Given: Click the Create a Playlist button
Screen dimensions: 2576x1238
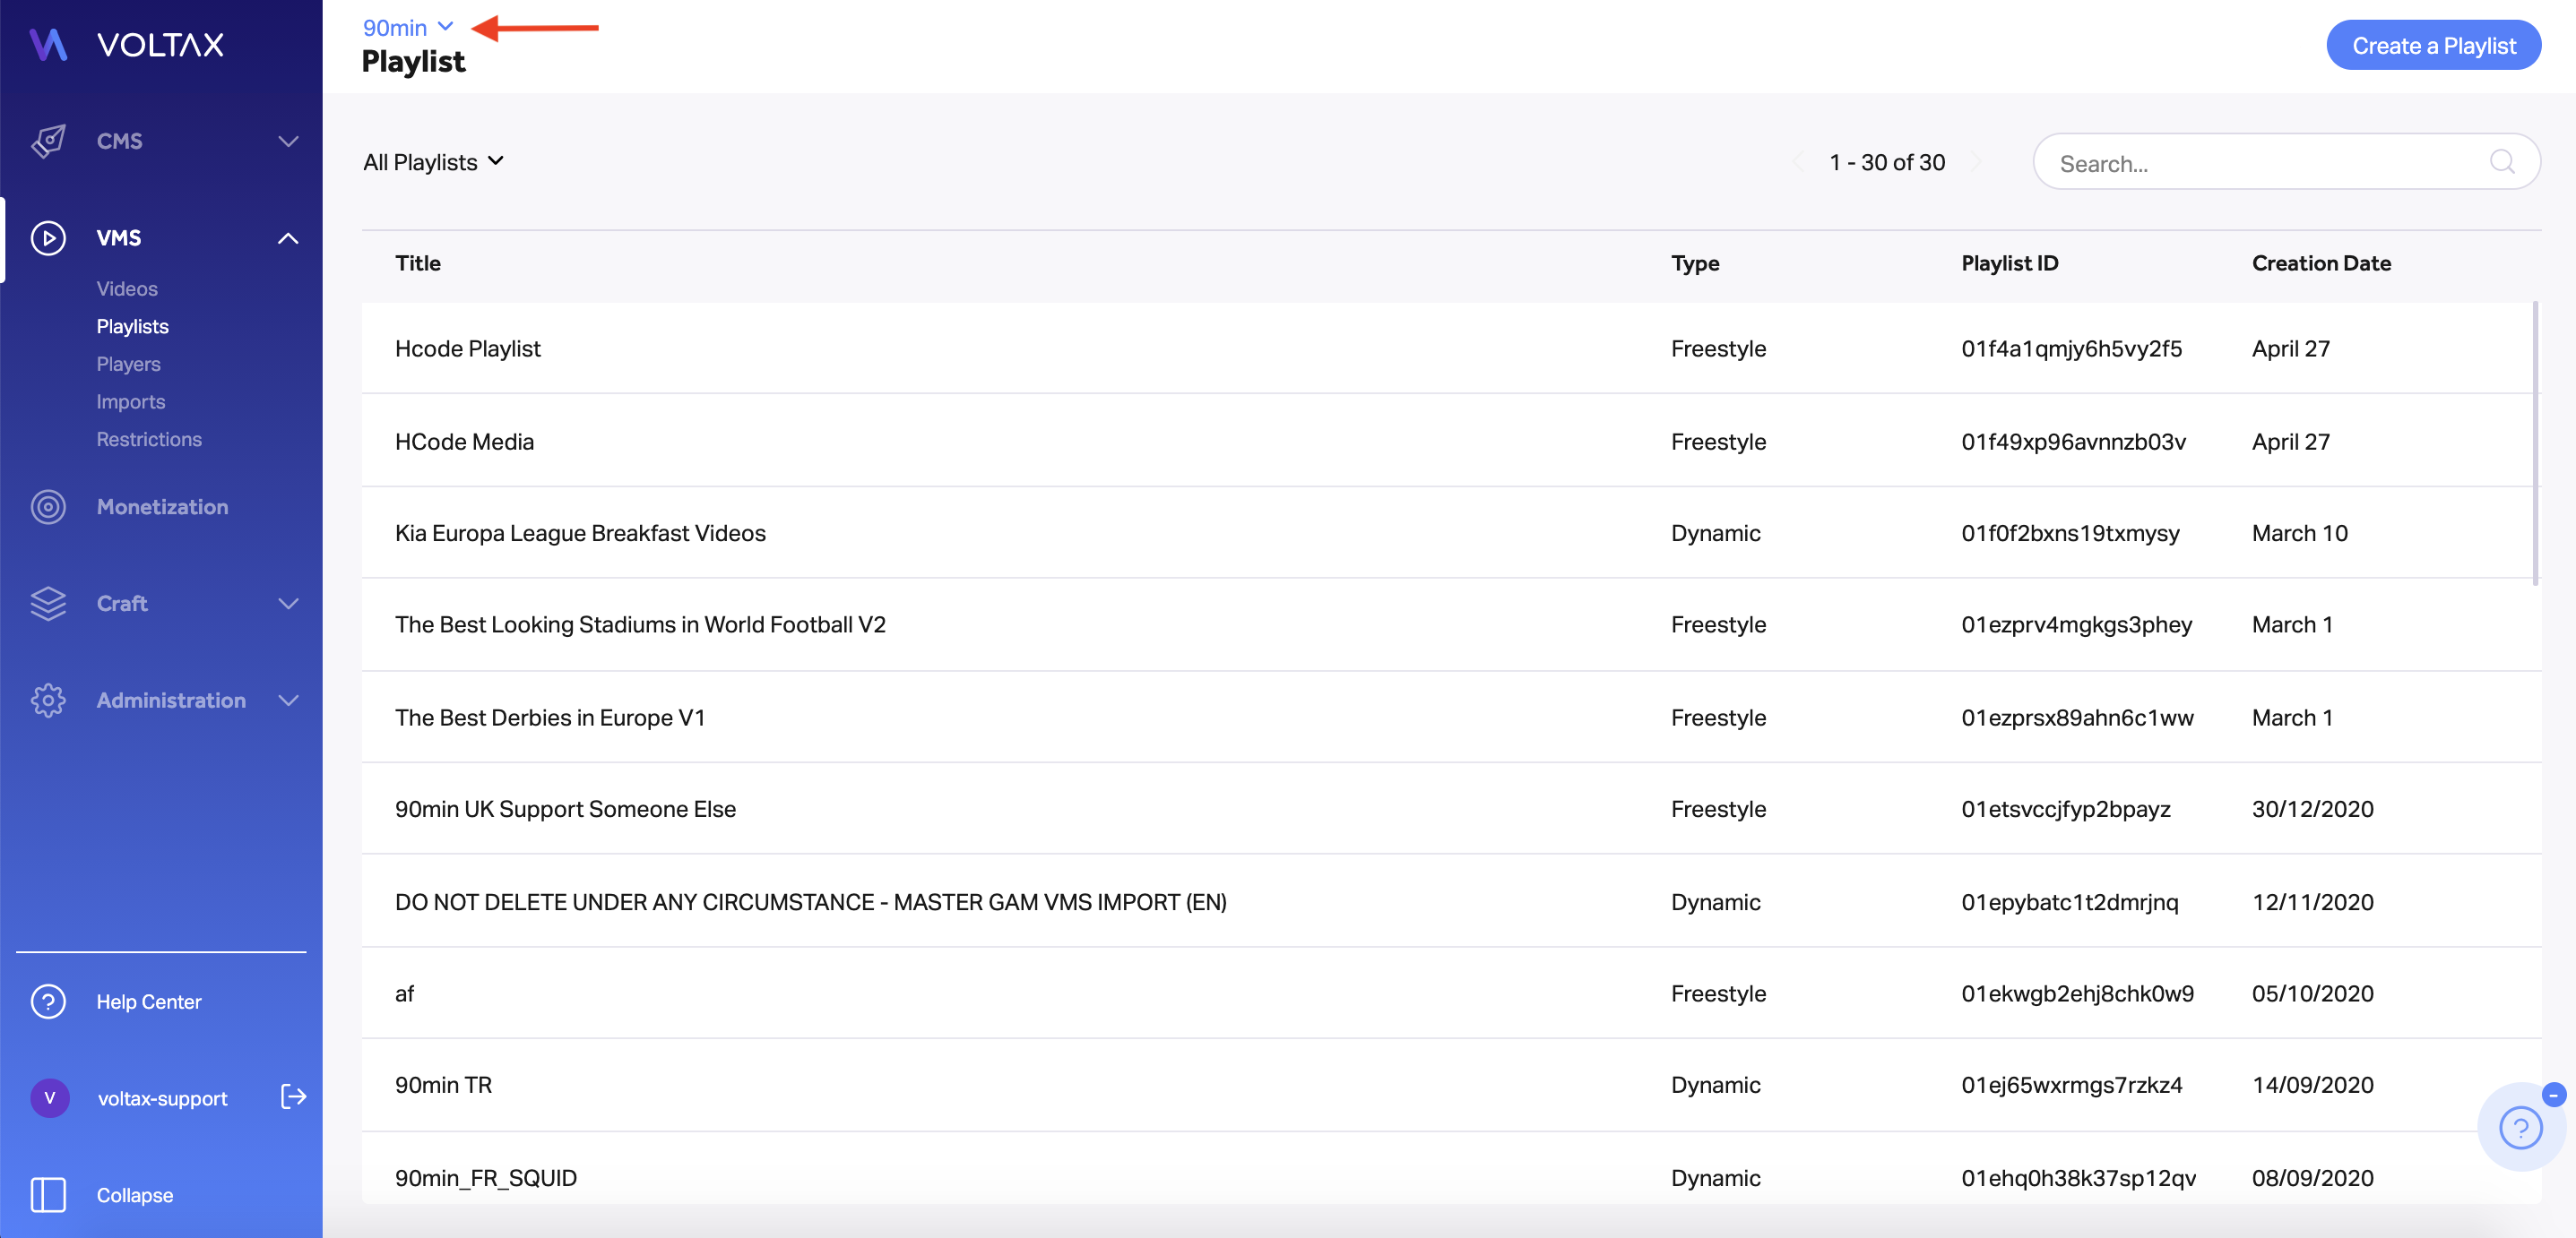Looking at the screenshot, I should tap(2433, 46).
